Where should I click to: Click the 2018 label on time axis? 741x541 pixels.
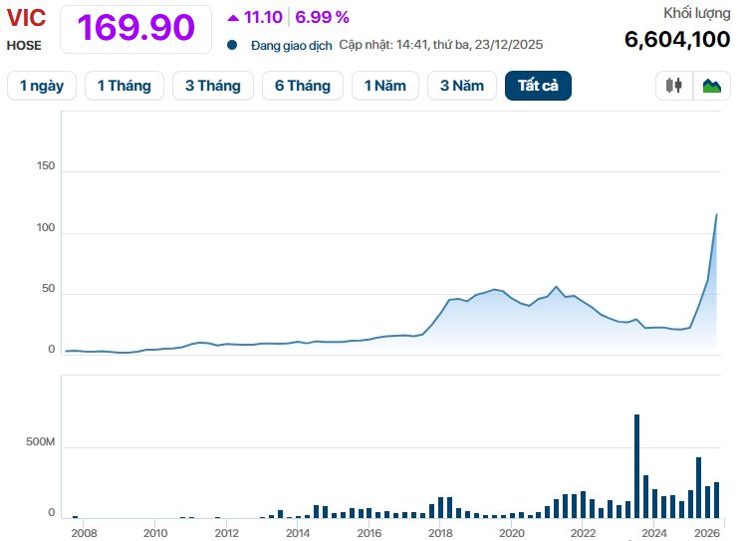coord(440,534)
